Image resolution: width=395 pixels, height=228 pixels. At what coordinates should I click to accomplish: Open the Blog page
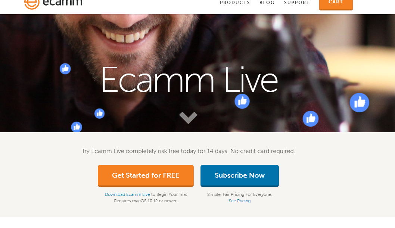[267, 3]
